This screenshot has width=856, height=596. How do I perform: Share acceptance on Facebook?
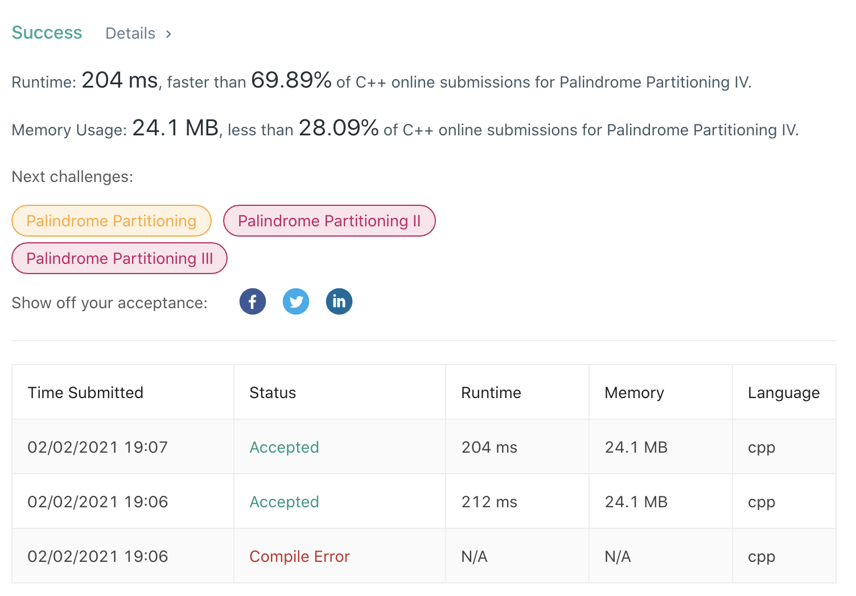tap(253, 301)
